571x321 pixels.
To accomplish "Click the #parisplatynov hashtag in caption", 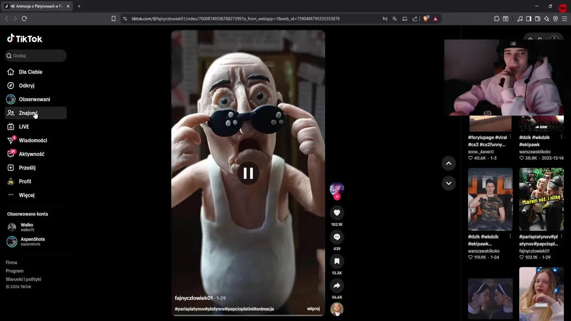I will tap(190, 309).
